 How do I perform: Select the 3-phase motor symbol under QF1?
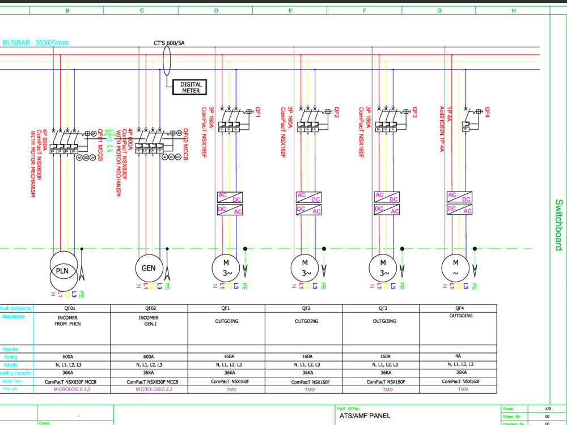point(226,268)
